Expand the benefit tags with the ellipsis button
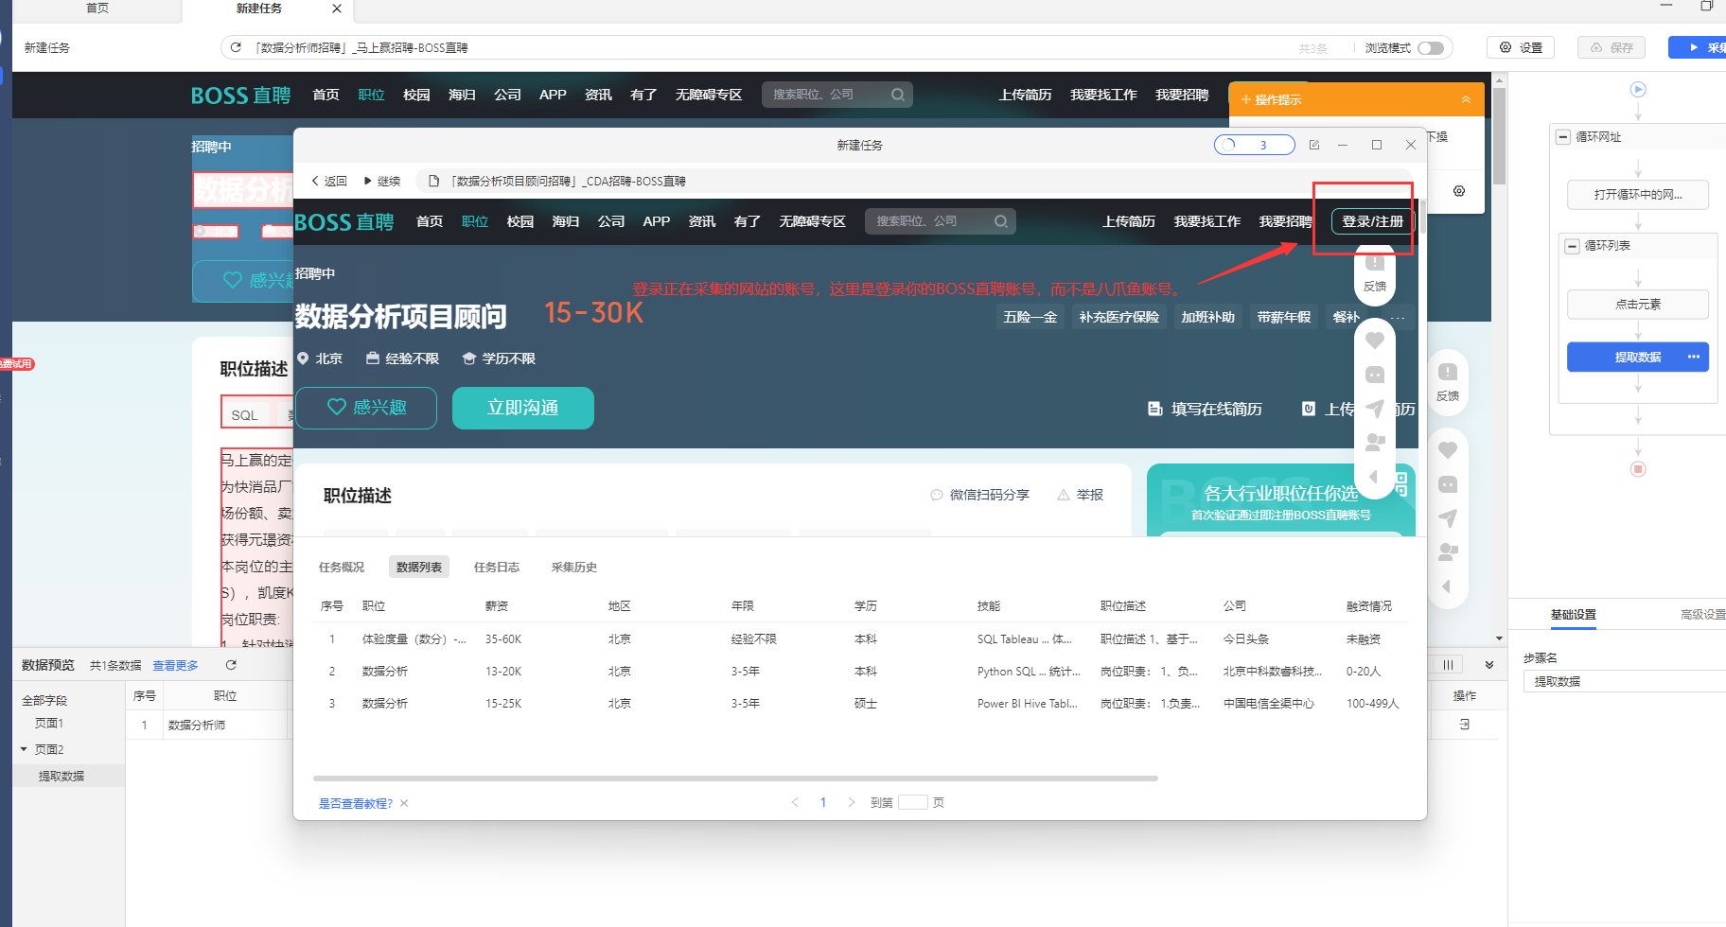 coord(1398,318)
